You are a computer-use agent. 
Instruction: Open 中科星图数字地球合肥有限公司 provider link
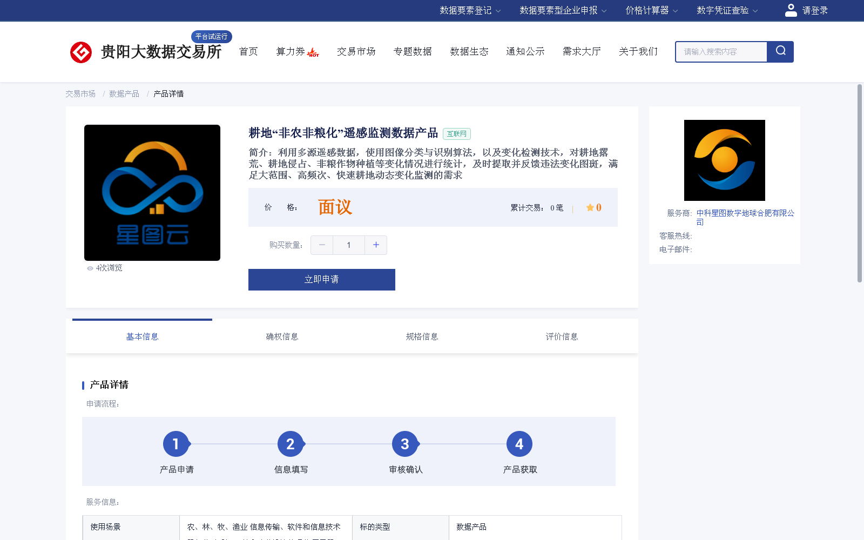[x=745, y=217]
